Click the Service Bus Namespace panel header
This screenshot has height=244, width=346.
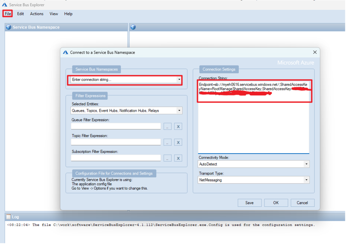[66, 27]
